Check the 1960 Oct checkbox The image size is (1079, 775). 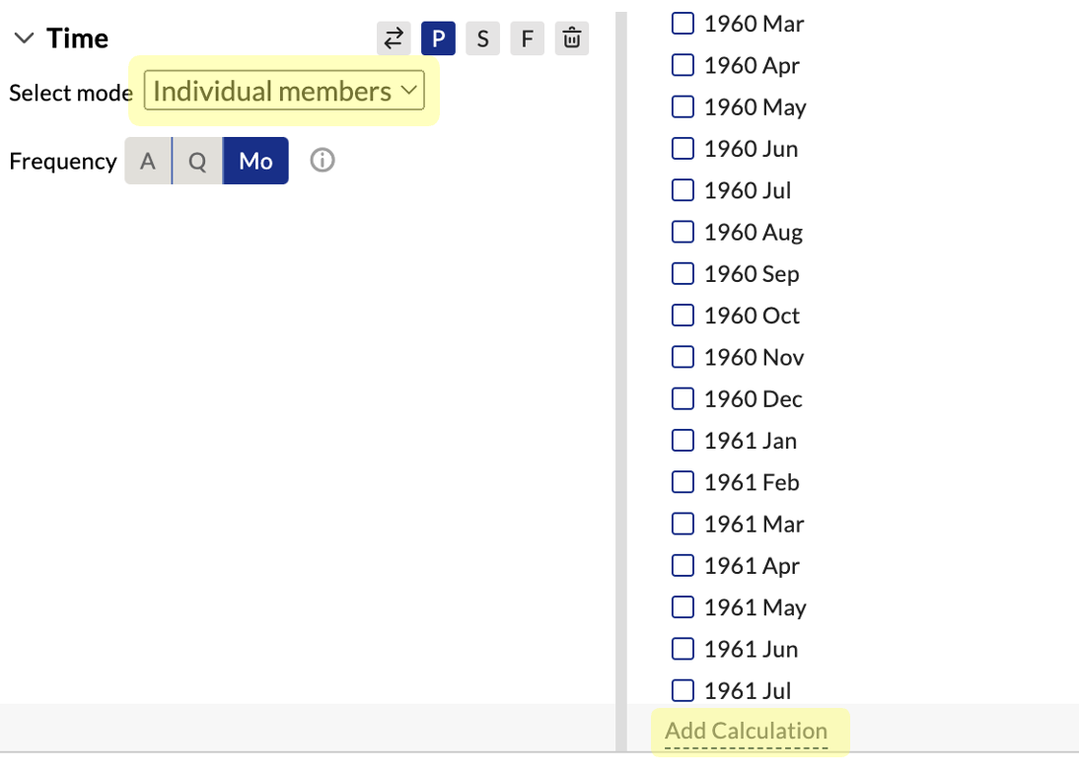click(683, 315)
